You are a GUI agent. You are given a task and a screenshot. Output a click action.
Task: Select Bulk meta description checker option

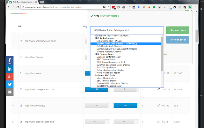tap(126, 70)
